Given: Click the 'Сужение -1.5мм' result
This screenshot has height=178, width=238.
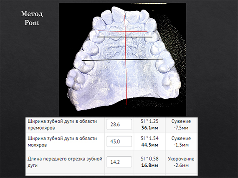Looking at the screenshot, I should pyautogui.click(x=181, y=141).
